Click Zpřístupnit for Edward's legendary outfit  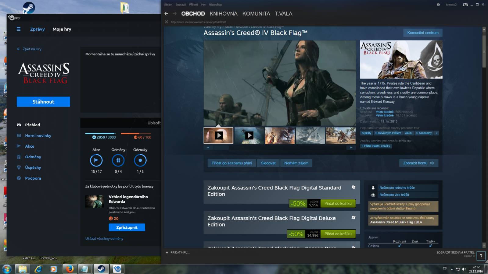tap(127, 227)
